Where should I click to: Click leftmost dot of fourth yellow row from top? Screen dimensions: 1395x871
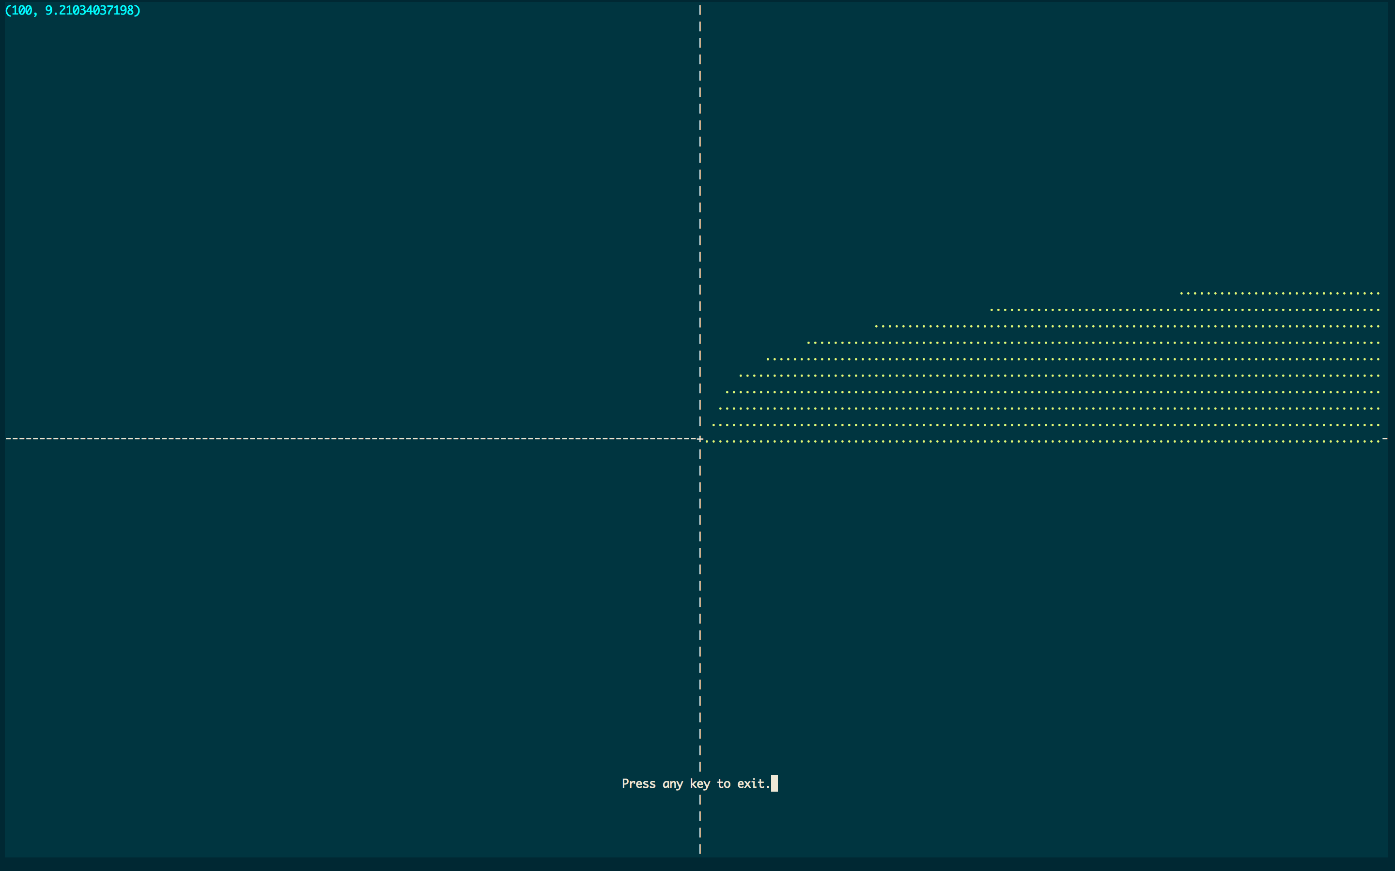[x=808, y=344]
